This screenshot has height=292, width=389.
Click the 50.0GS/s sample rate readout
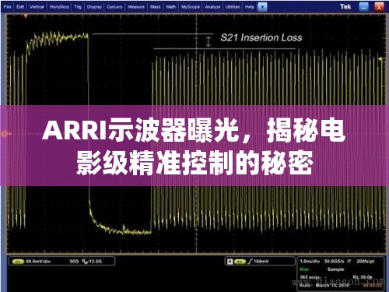[x=335, y=262]
